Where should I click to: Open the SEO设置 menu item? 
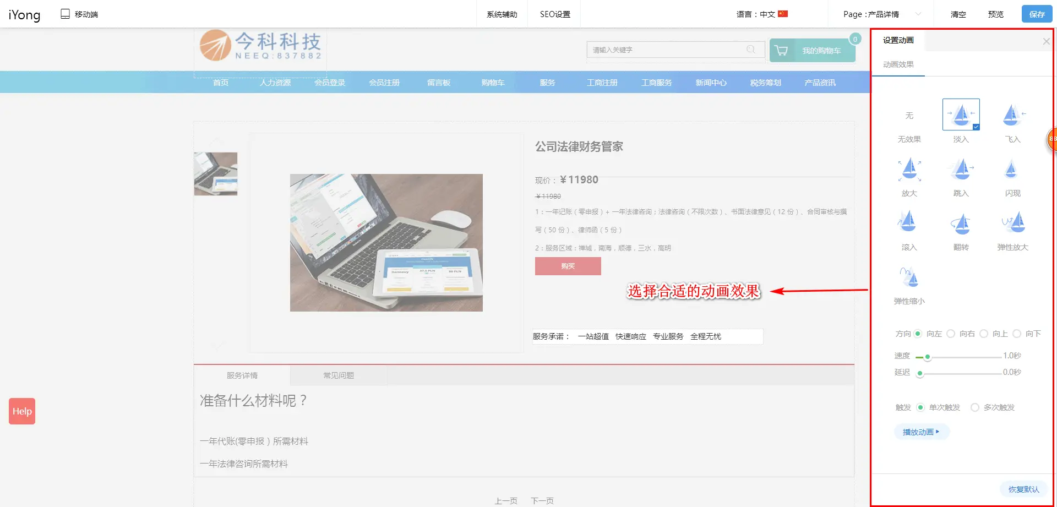tap(555, 14)
